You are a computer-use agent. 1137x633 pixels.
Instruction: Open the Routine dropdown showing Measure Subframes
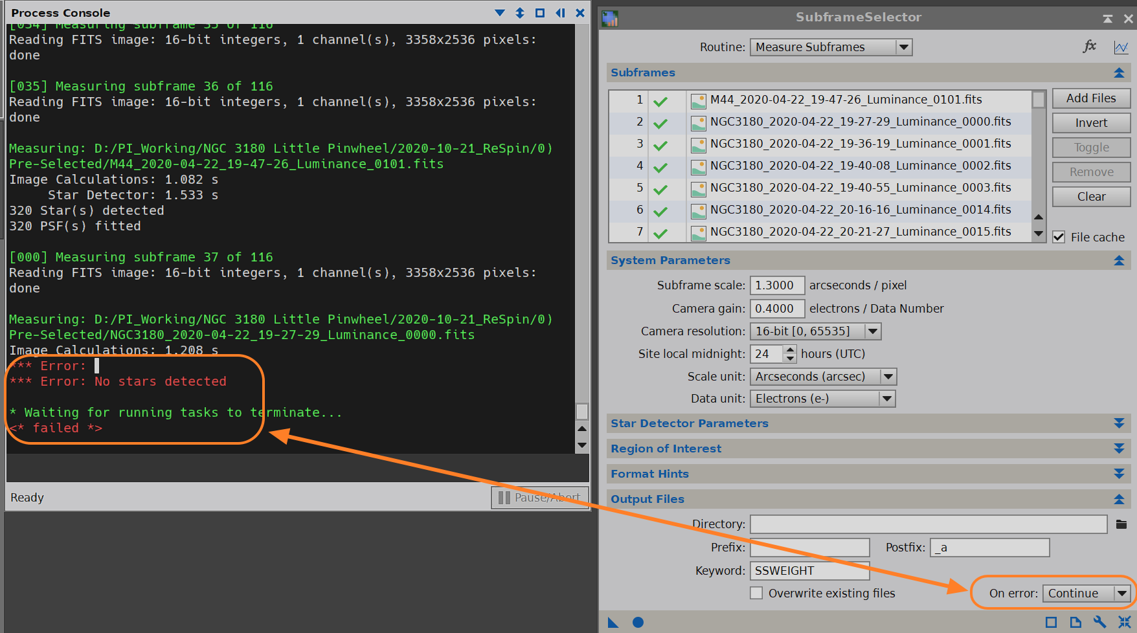point(831,47)
